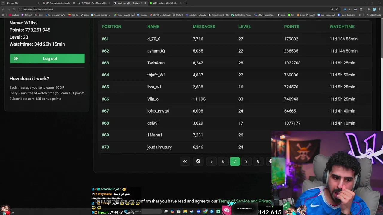Select the user name qsi991

pyautogui.click(x=153, y=123)
